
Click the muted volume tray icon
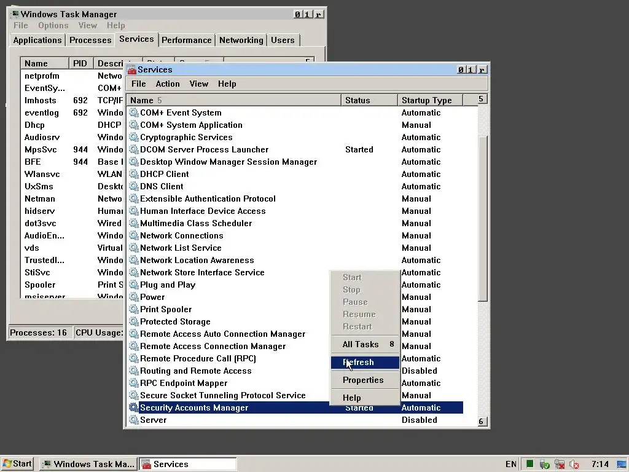tap(574, 465)
